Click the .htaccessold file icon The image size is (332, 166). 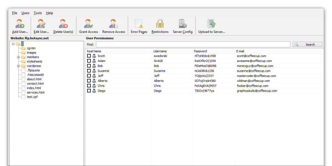click(x=24, y=75)
